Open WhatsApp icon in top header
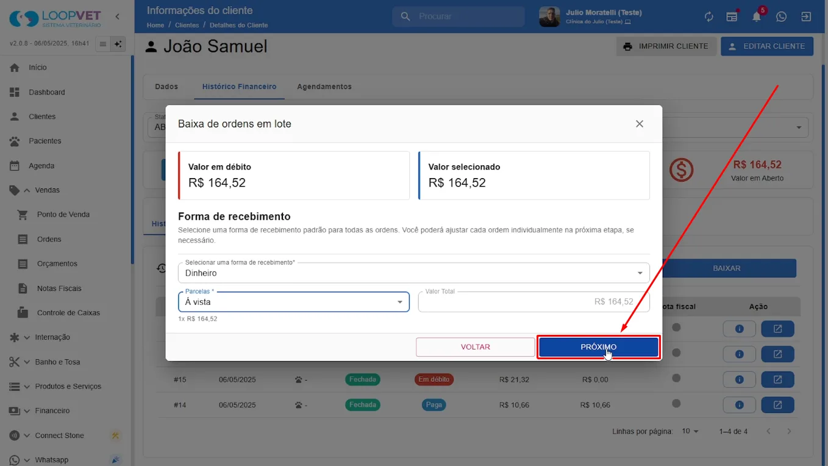The height and width of the screenshot is (466, 828). tap(781, 16)
